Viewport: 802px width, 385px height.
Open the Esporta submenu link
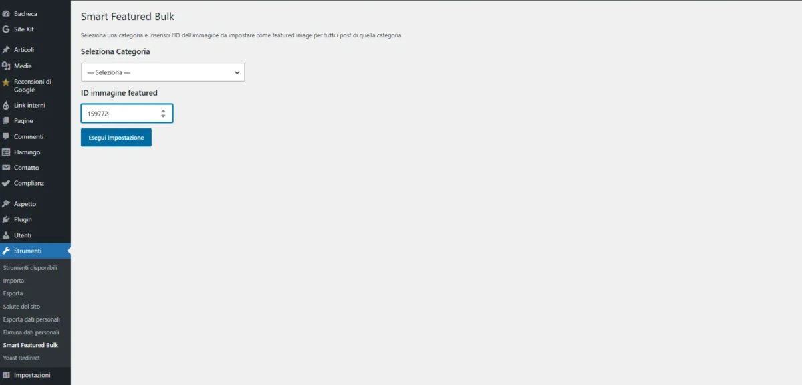coord(13,293)
